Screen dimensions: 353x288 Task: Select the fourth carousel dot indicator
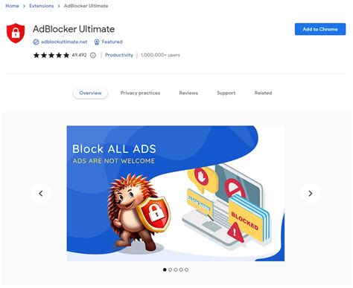pos(181,269)
